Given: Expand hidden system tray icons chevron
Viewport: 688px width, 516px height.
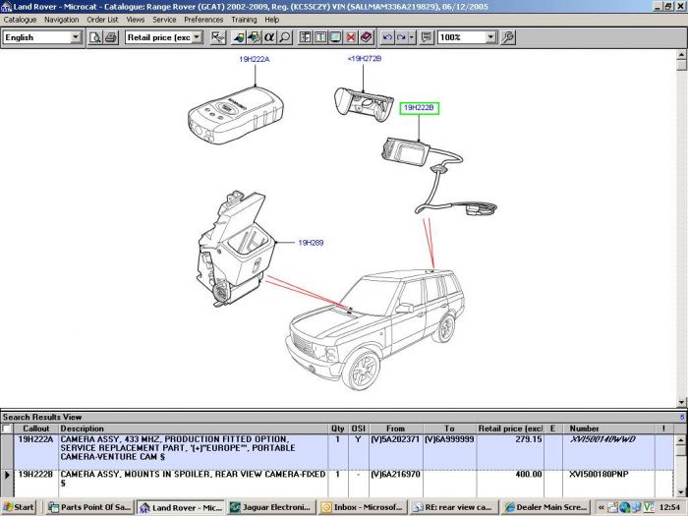Looking at the screenshot, I should pyautogui.click(x=601, y=508).
